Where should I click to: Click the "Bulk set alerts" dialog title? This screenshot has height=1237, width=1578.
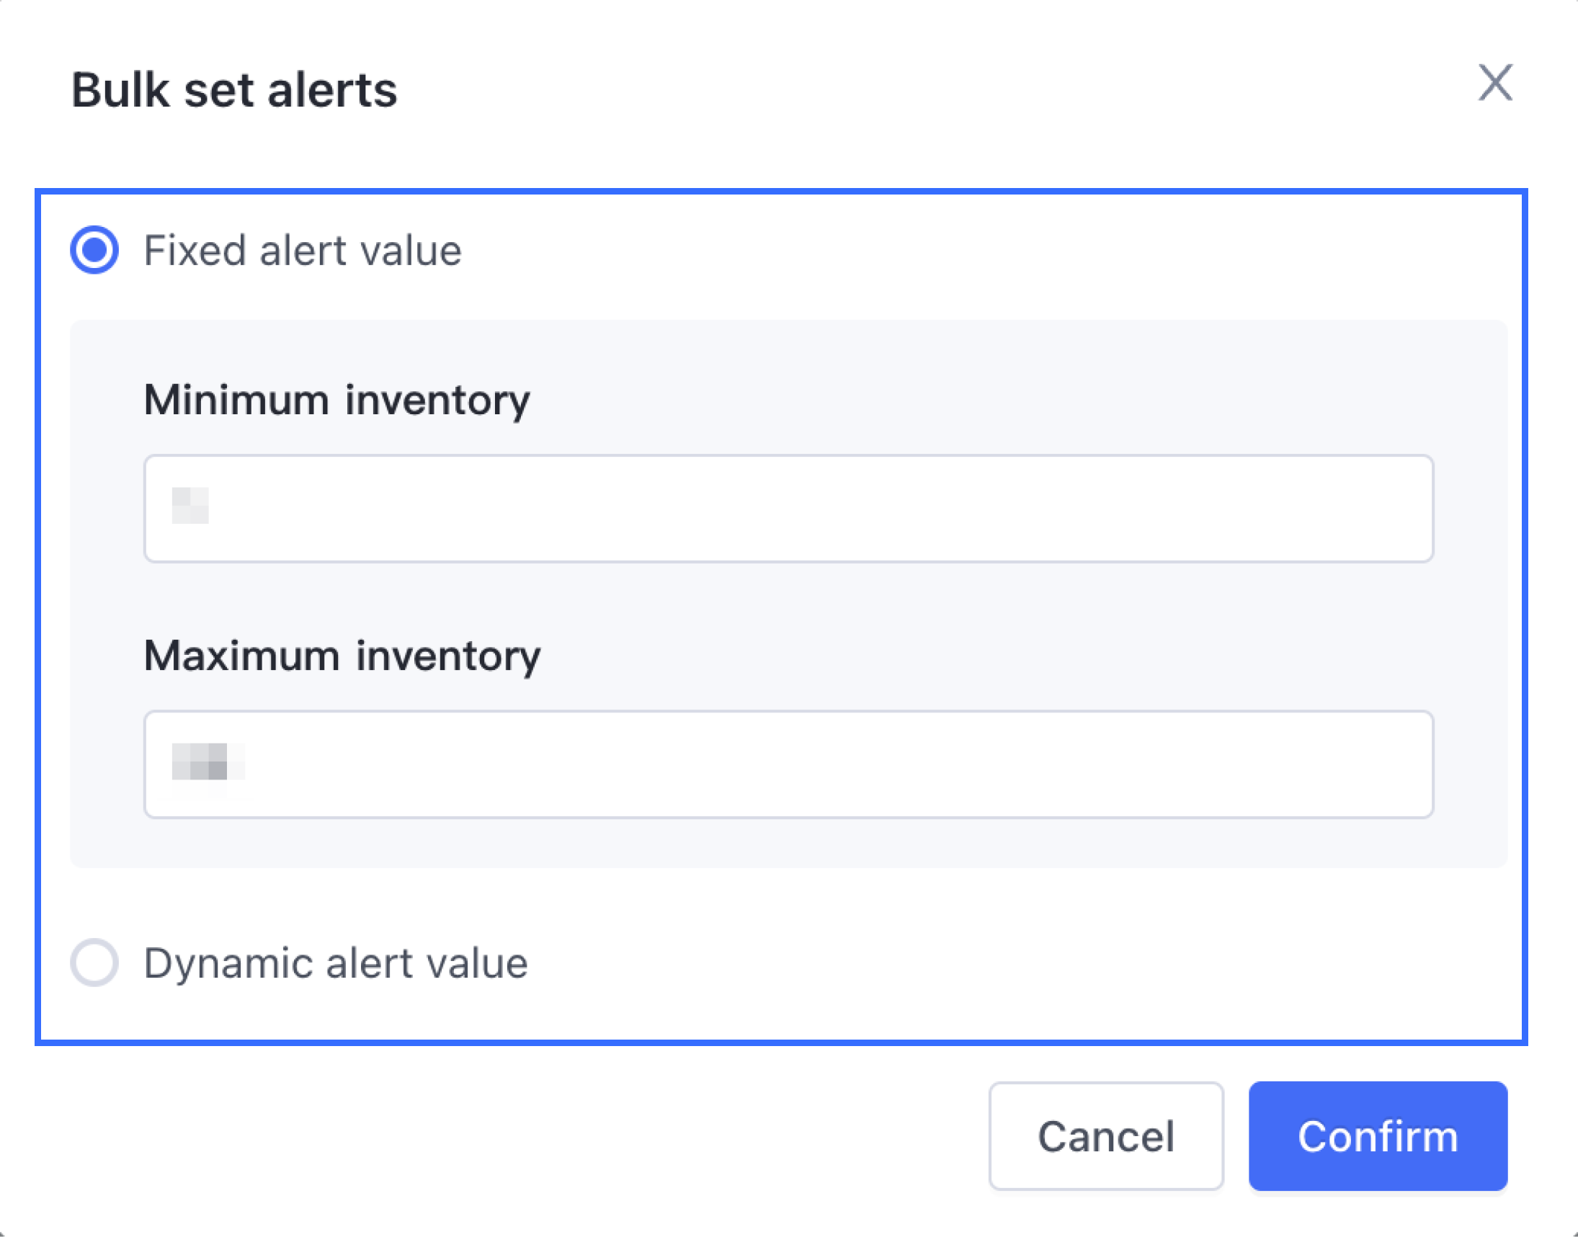pos(234,91)
